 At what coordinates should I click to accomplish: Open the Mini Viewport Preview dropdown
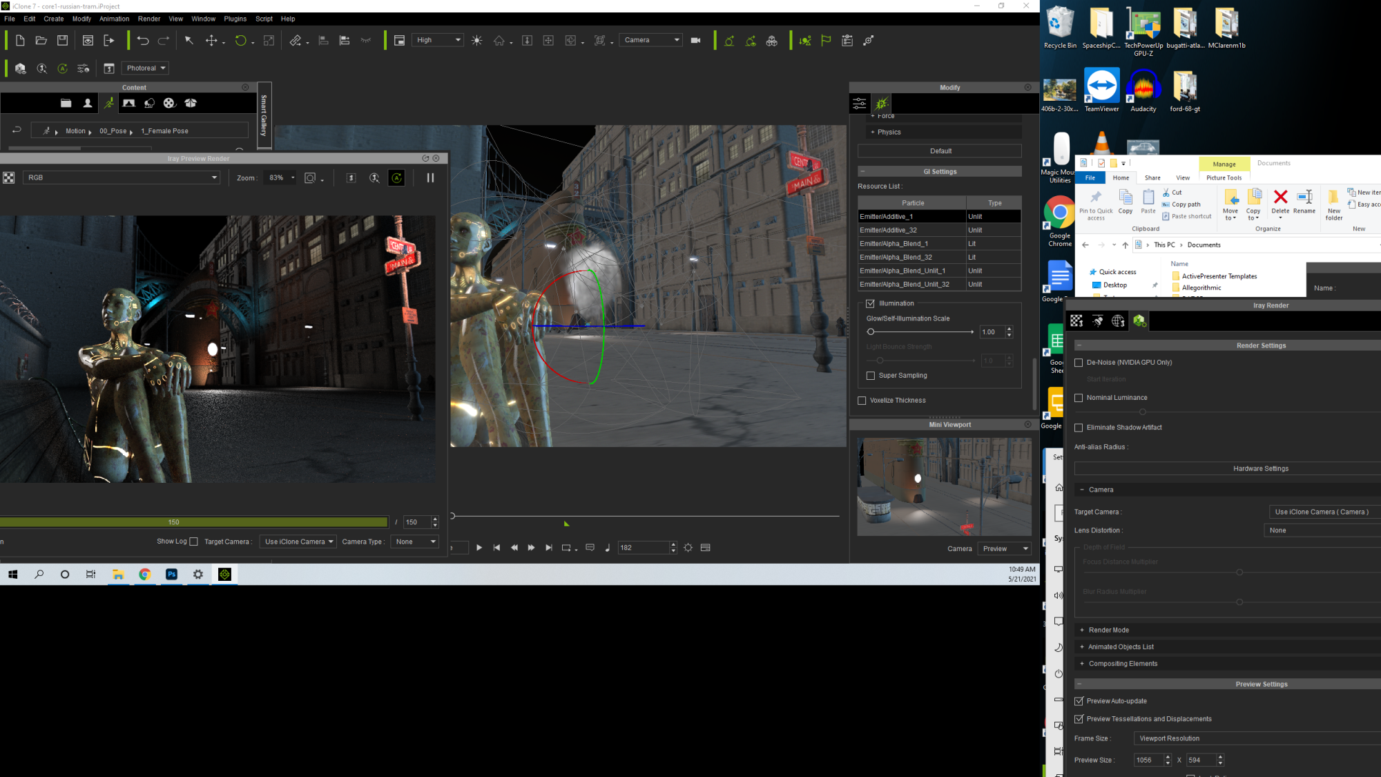pyautogui.click(x=1005, y=549)
